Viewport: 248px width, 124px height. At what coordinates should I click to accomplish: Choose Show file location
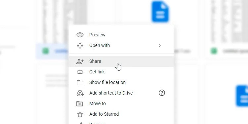[121, 83]
